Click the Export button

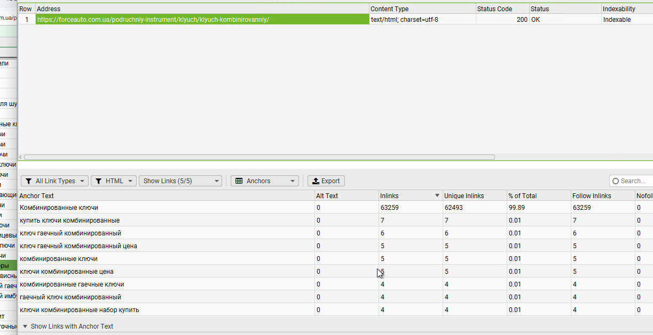pyautogui.click(x=326, y=181)
